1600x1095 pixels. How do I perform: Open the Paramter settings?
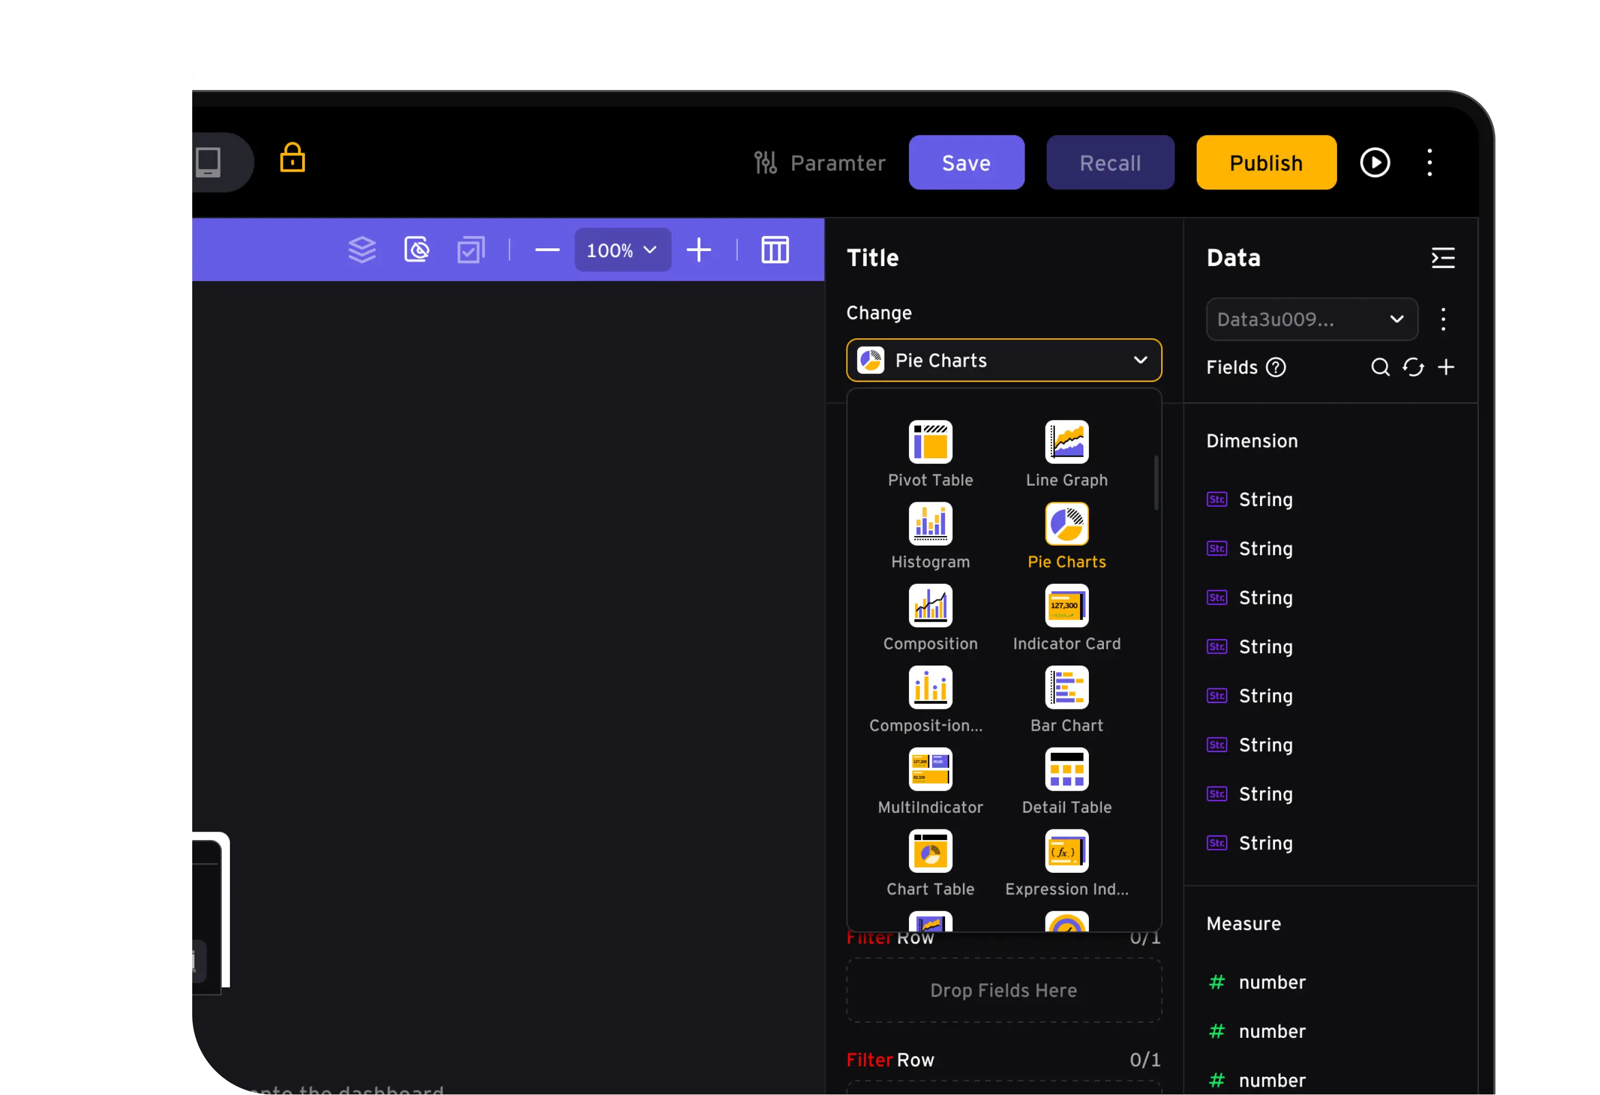(x=819, y=163)
